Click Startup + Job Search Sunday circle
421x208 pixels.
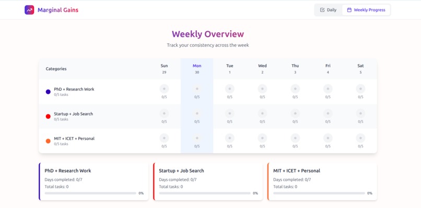(x=165, y=113)
